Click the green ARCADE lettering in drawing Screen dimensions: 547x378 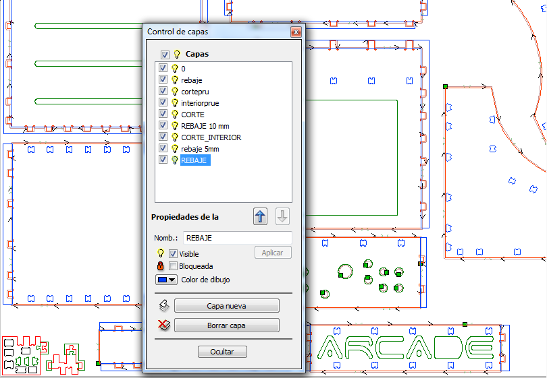pos(405,348)
